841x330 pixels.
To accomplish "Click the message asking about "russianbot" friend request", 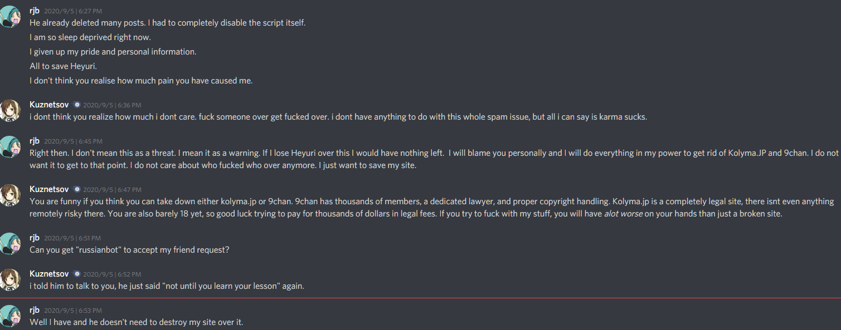I will point(129,250).
